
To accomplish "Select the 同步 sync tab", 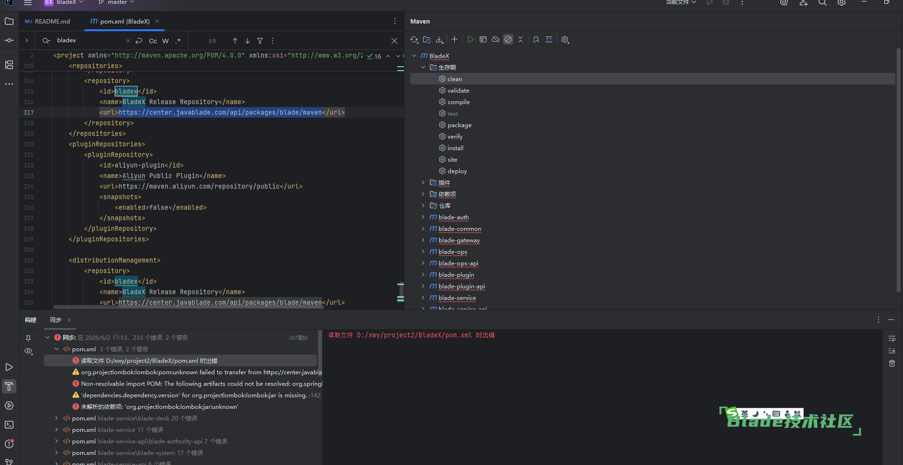I will [56, 320].
